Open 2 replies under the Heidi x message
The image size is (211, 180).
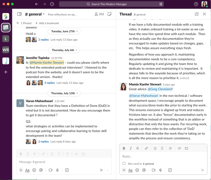[44, 40]
